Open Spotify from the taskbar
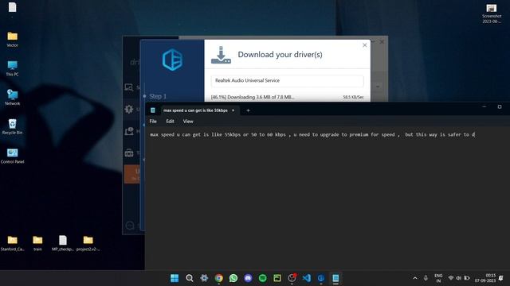The height and width of the screenshot is (286, 510). pyautogui.click(x=262, y=278)
